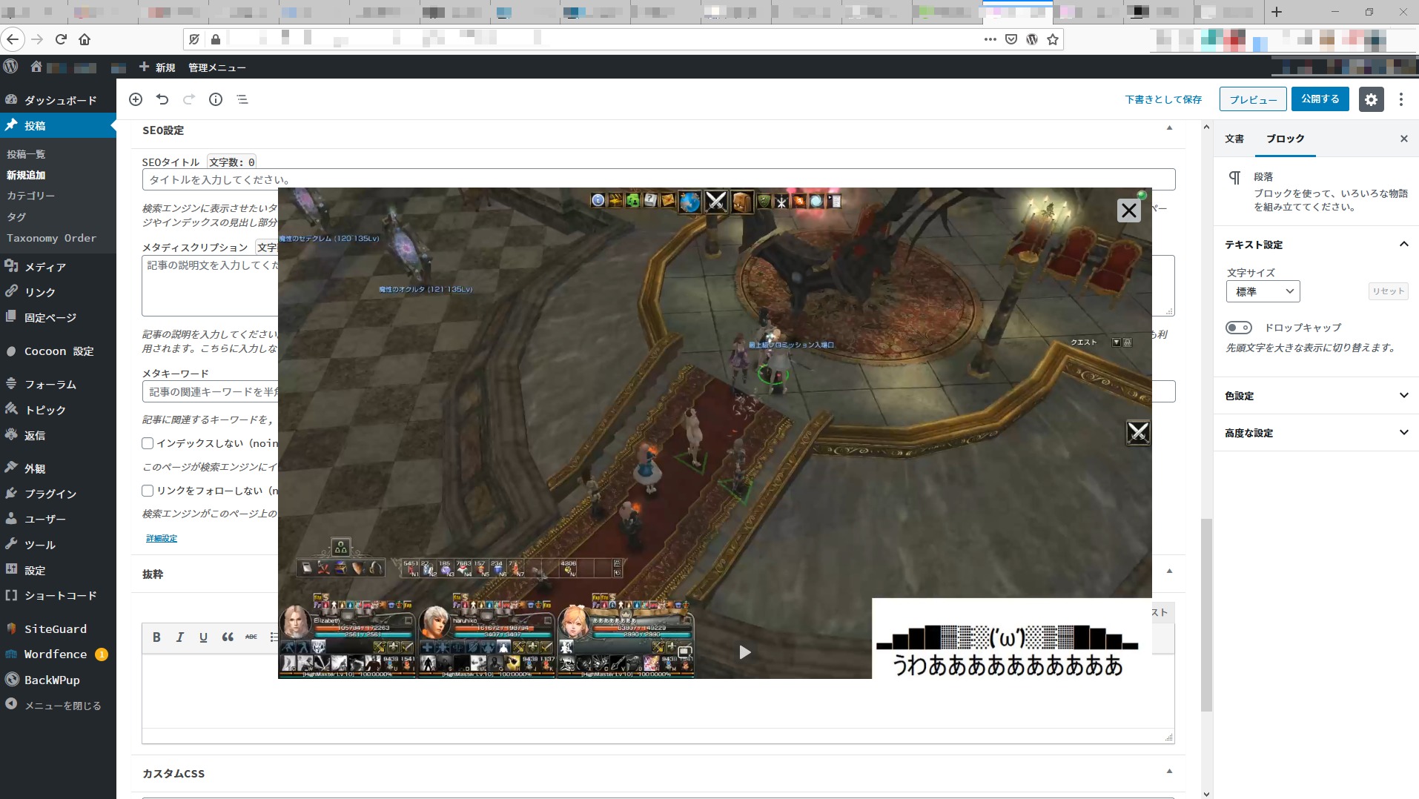Collapse the SEO settings metabox
This screenshot has height=799, width=1419.
pos(1169,128)
